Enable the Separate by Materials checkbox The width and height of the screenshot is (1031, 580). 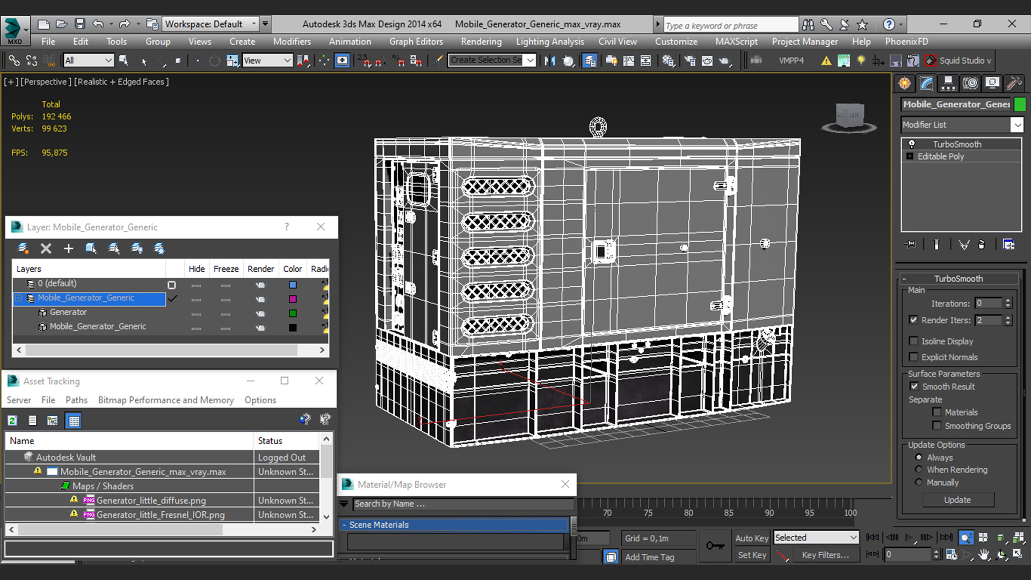(937, 412)
